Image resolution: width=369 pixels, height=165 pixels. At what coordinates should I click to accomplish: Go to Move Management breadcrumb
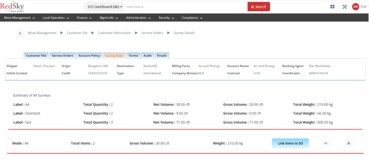[x=42, y=33]
